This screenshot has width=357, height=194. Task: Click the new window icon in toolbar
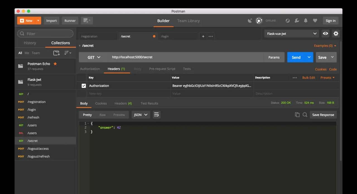[x=86, y=21]
